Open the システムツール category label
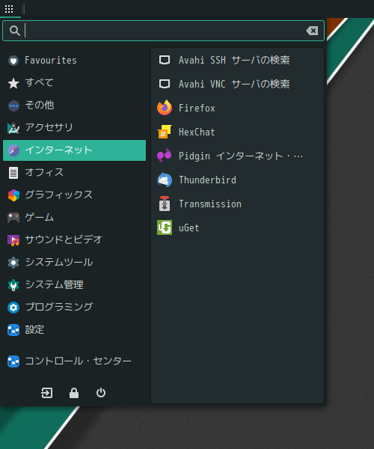This screenshot has height=449, width=374. (x=59, y=262)
